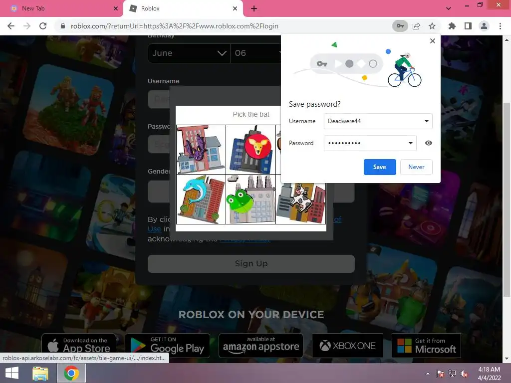Open the Action Center flag tray icon

click(x=440, y=374)
